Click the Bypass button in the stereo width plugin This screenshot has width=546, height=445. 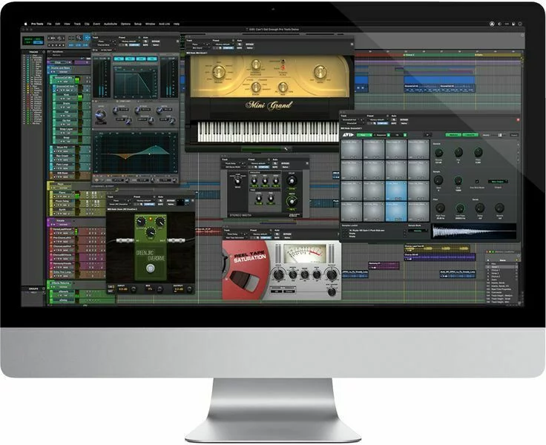[x=283, y=164]
